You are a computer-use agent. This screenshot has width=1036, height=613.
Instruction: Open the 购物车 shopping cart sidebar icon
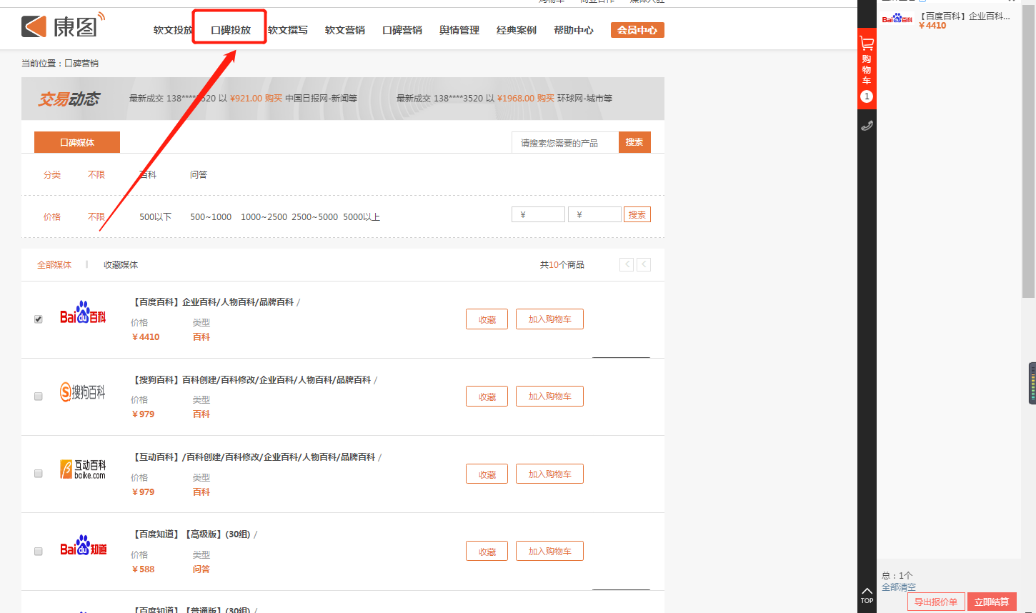coord(867,69)
